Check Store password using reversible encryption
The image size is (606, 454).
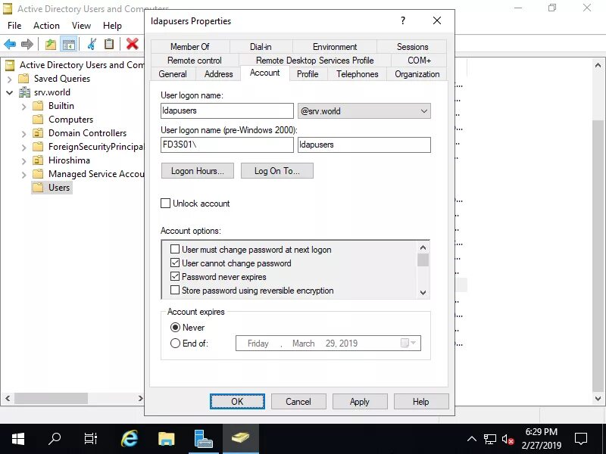coord(175,291)
